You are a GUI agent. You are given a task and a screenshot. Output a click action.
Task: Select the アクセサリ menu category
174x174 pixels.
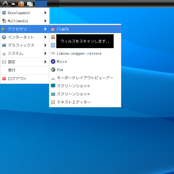pyautogui.click(x=25, y=29)
